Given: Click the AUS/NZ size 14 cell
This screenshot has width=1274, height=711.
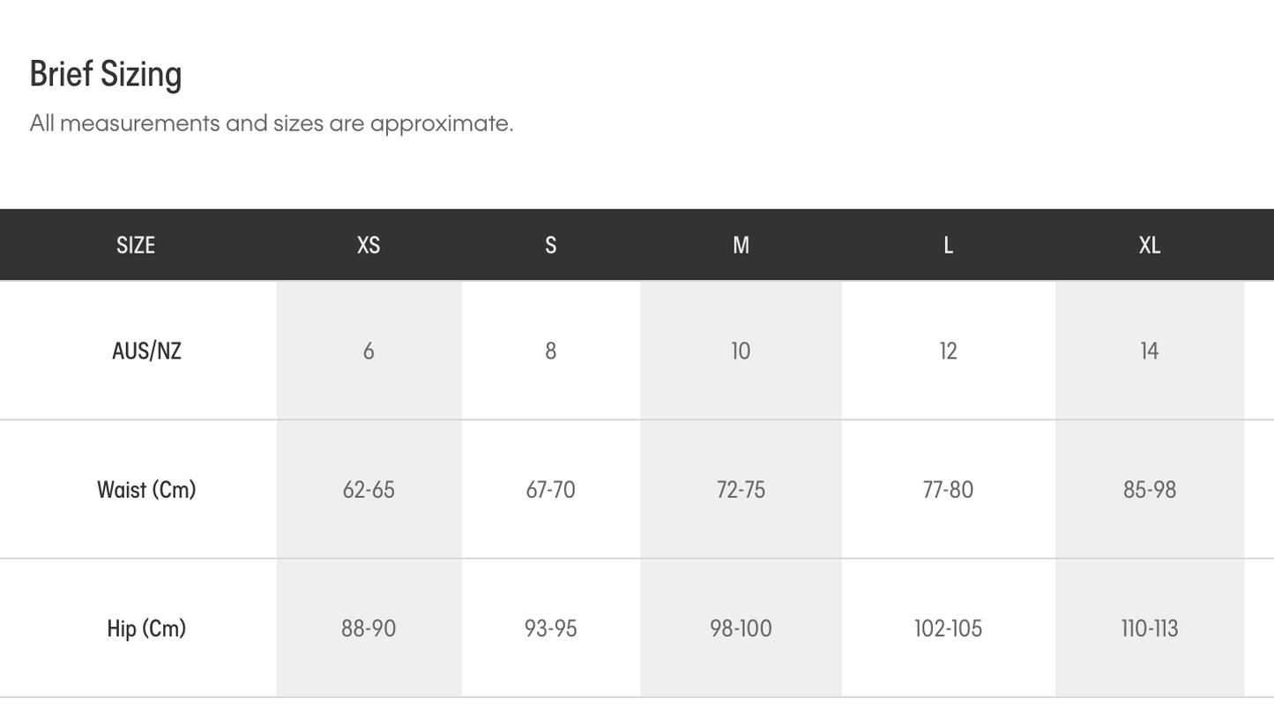Looking at the screenshot, I should (x=1149, y=351).
